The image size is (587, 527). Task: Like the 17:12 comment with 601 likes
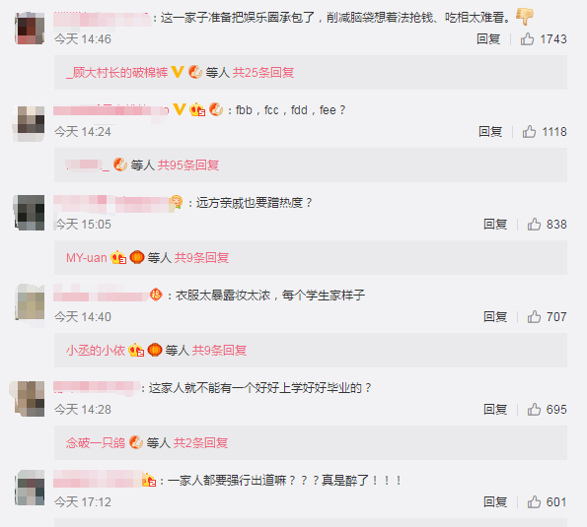[534, 502]
